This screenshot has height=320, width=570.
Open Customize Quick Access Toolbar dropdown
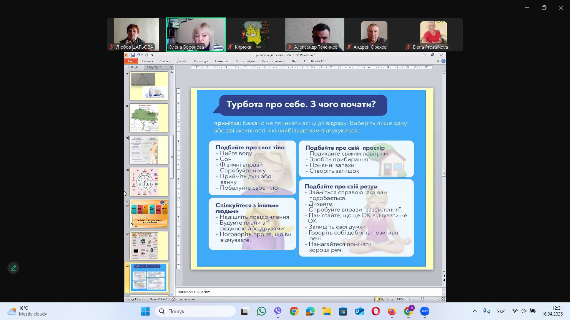152,55
